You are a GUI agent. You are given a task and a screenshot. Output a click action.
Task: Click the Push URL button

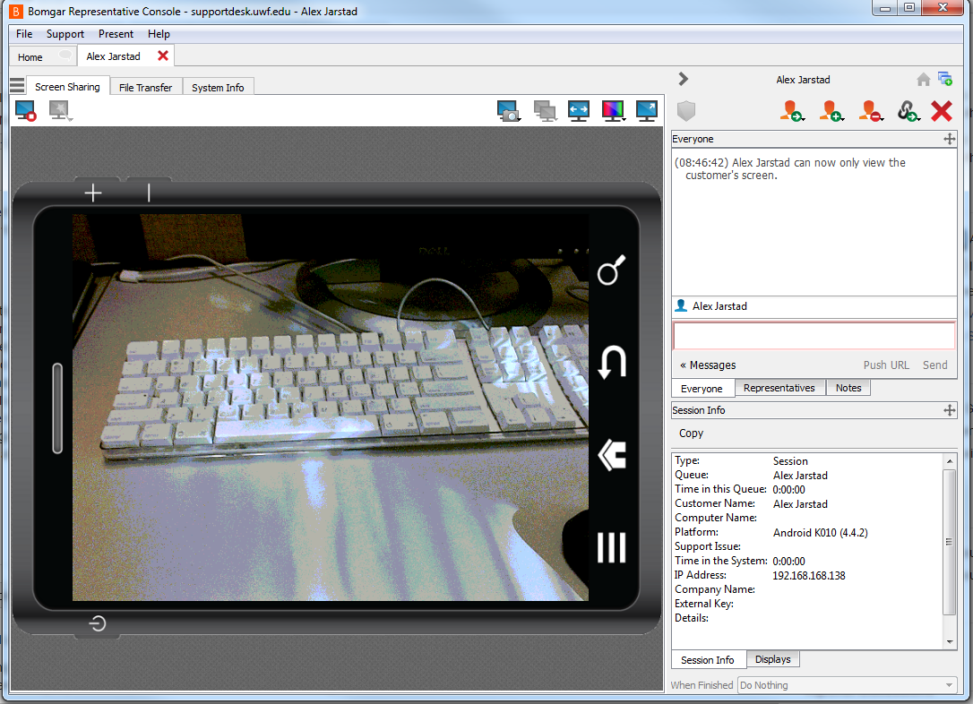pos(886,365)
